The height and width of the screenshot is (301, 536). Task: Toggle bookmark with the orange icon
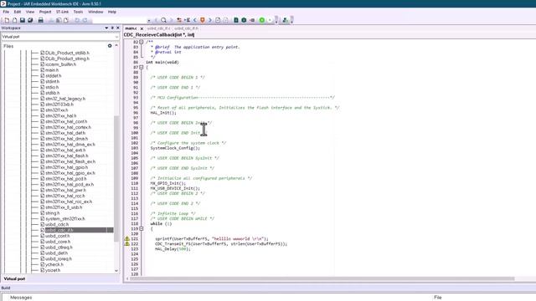click(x=203, y=20)
